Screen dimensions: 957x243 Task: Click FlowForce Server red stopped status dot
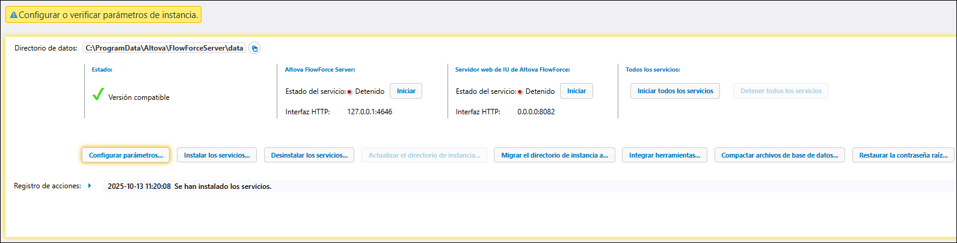click(349, 92)
